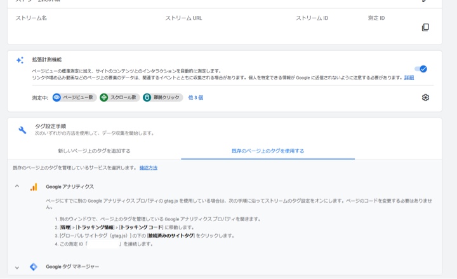The image size is (457, 279).
Task: Click the Google タグ マネージャー heading
Action: [72, 267]
